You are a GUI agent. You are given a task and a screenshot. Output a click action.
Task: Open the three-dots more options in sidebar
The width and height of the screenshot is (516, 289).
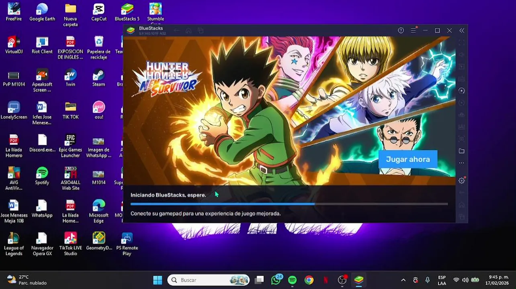[461, 163]
